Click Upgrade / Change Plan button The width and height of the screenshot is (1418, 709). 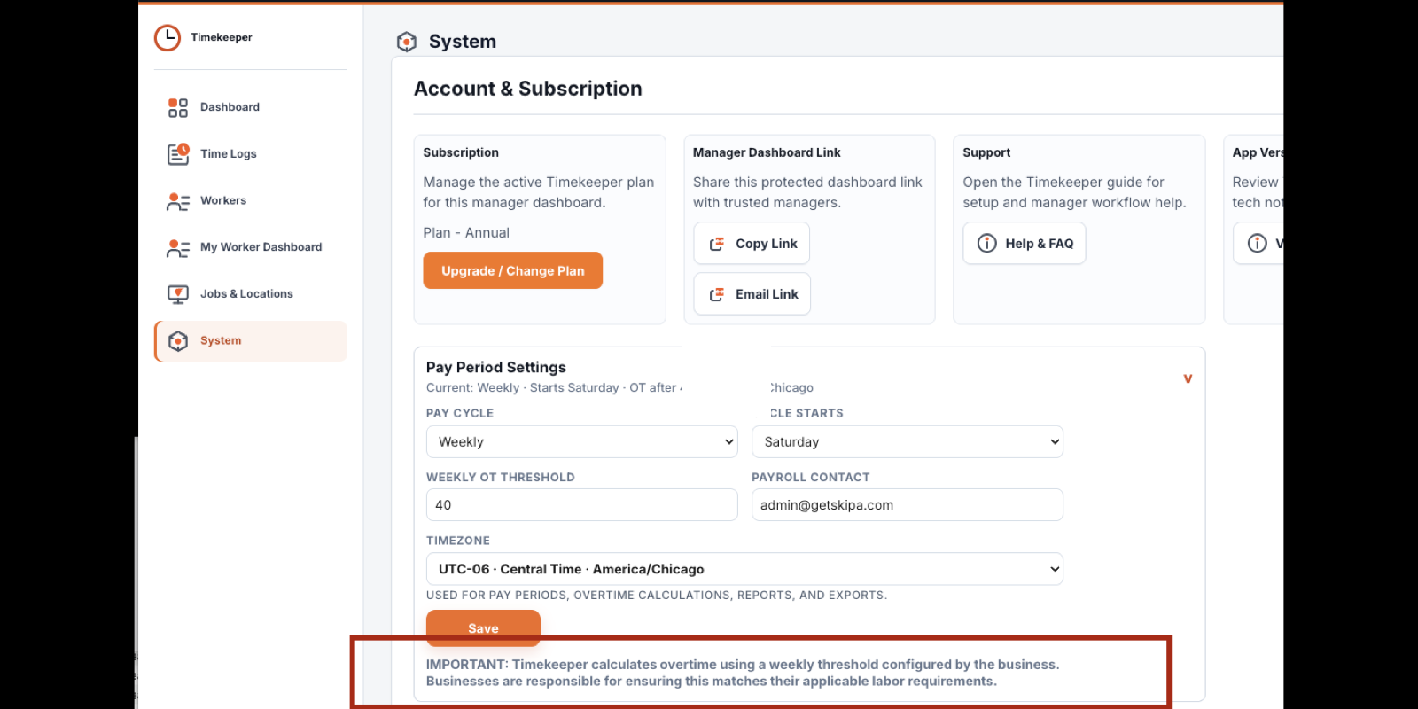click(513, 270)
